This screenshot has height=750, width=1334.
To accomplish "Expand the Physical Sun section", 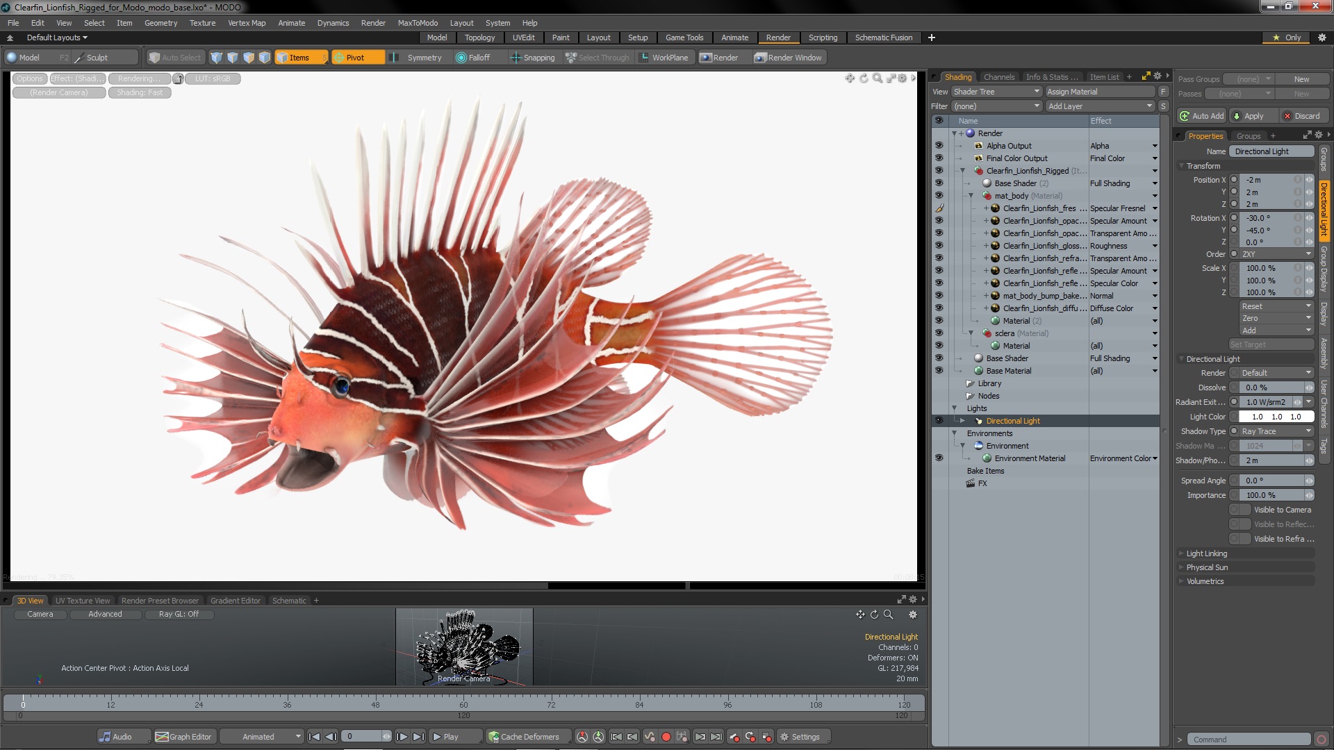I will (x=1207, y=567).
